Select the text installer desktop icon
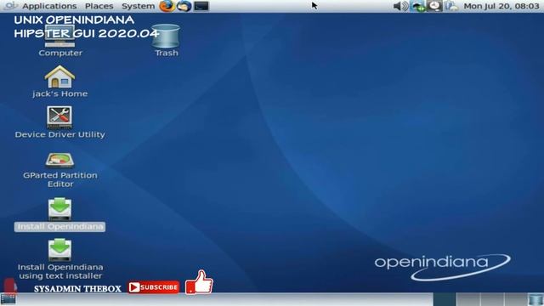The width and height of the screenshot is (544, 306). (x=59, y=249)
